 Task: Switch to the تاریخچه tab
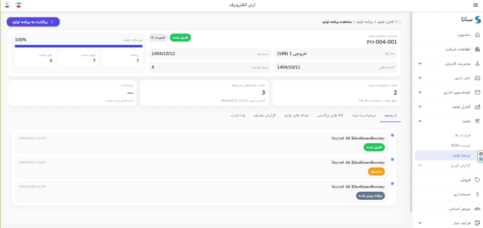390,115
